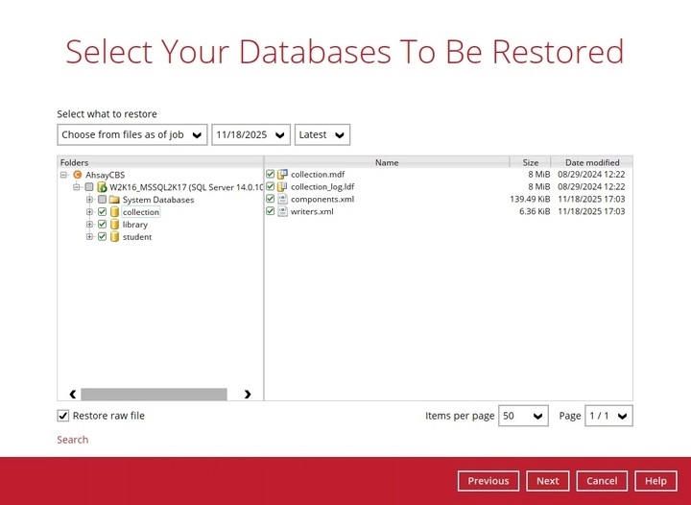Click the 139.49 KiB size value
Screen dimensions: 691x505
click(530, 199)
